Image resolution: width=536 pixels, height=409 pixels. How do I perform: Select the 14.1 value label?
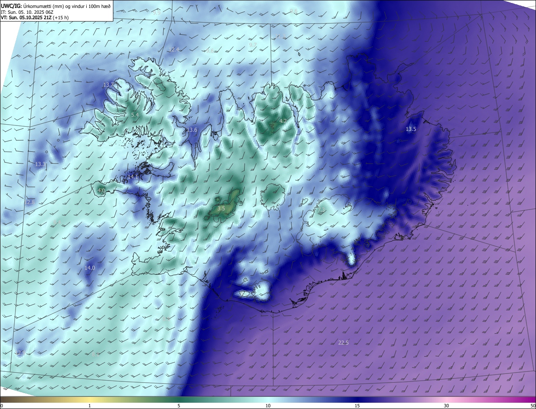point(133,177)
